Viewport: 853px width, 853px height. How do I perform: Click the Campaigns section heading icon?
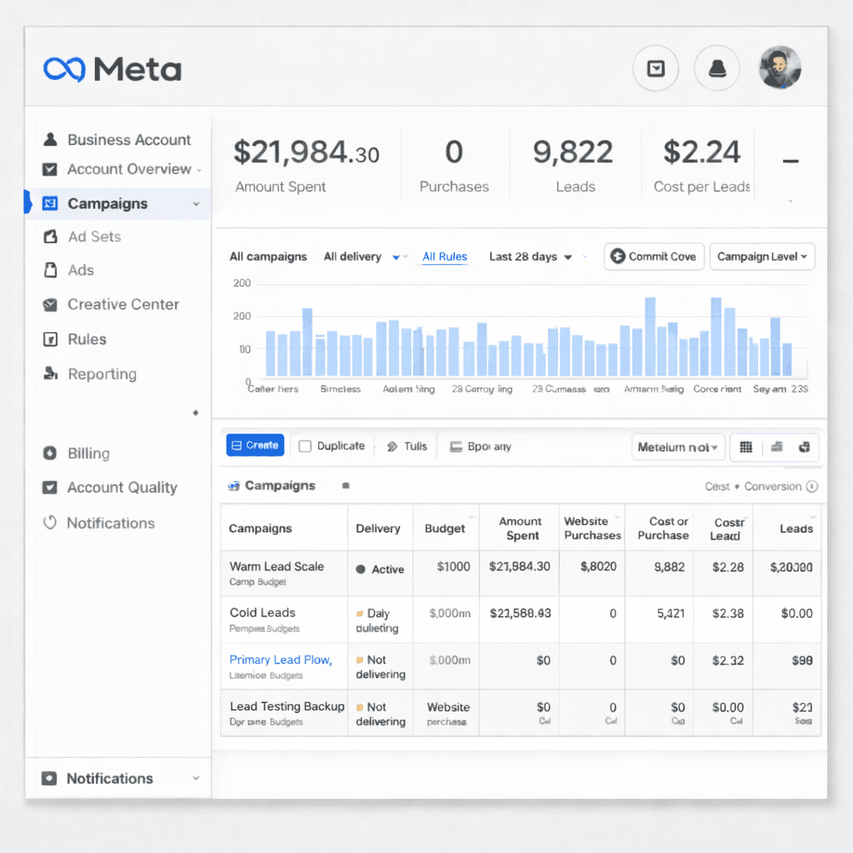pyautogui.click(x=233, y=486)
